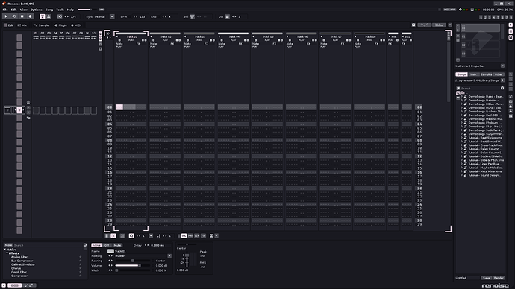This screenshot has height=289, width=515.
Task: Toggle pattern loop play button
Action: 14,16
